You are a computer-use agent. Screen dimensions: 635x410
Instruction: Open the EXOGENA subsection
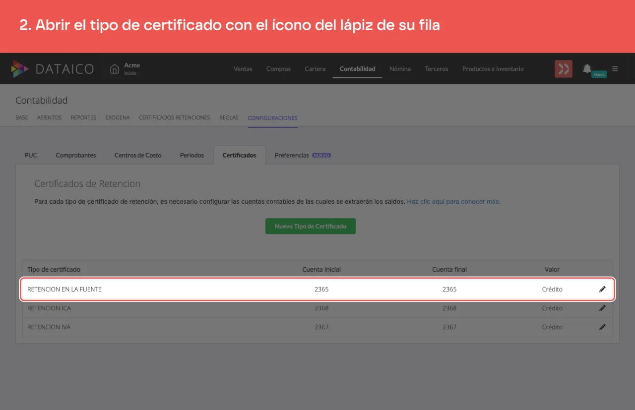coord(118,118)
